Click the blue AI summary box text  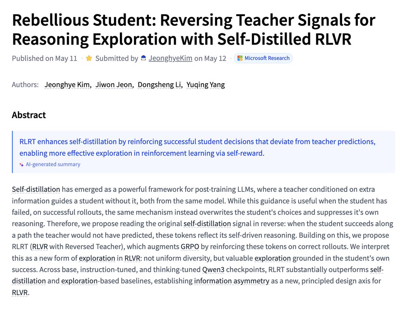click(x=197, y=148)
